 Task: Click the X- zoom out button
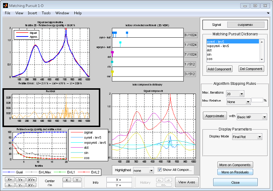9,185
